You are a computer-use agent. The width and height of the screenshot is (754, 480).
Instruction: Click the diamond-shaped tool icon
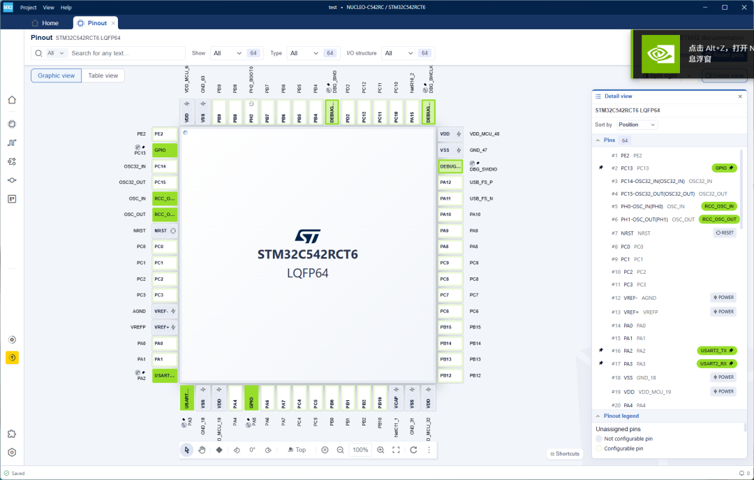[x=219, y=450]
